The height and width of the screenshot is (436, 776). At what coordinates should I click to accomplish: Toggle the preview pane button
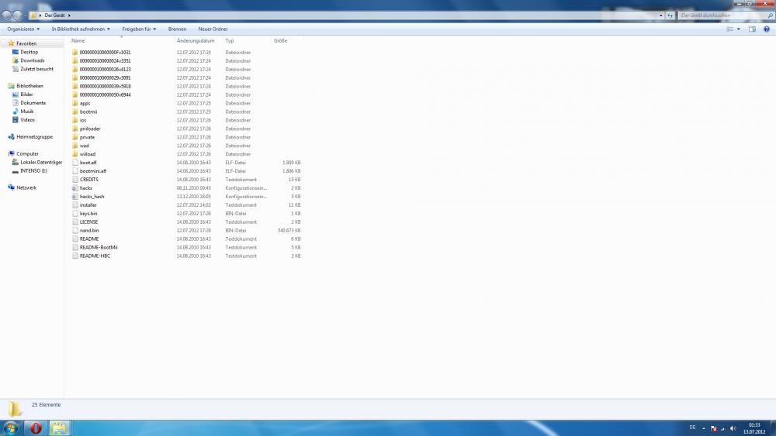(x=752, y=29)
